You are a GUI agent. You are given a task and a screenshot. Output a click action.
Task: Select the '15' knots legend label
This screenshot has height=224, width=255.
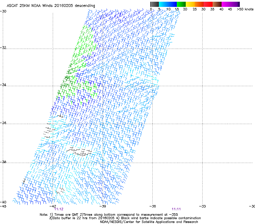coord(177,9)
